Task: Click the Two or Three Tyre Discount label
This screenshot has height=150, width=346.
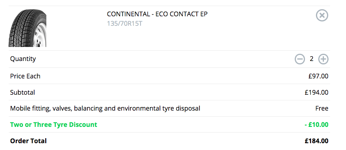Action: tap(54, 125)
